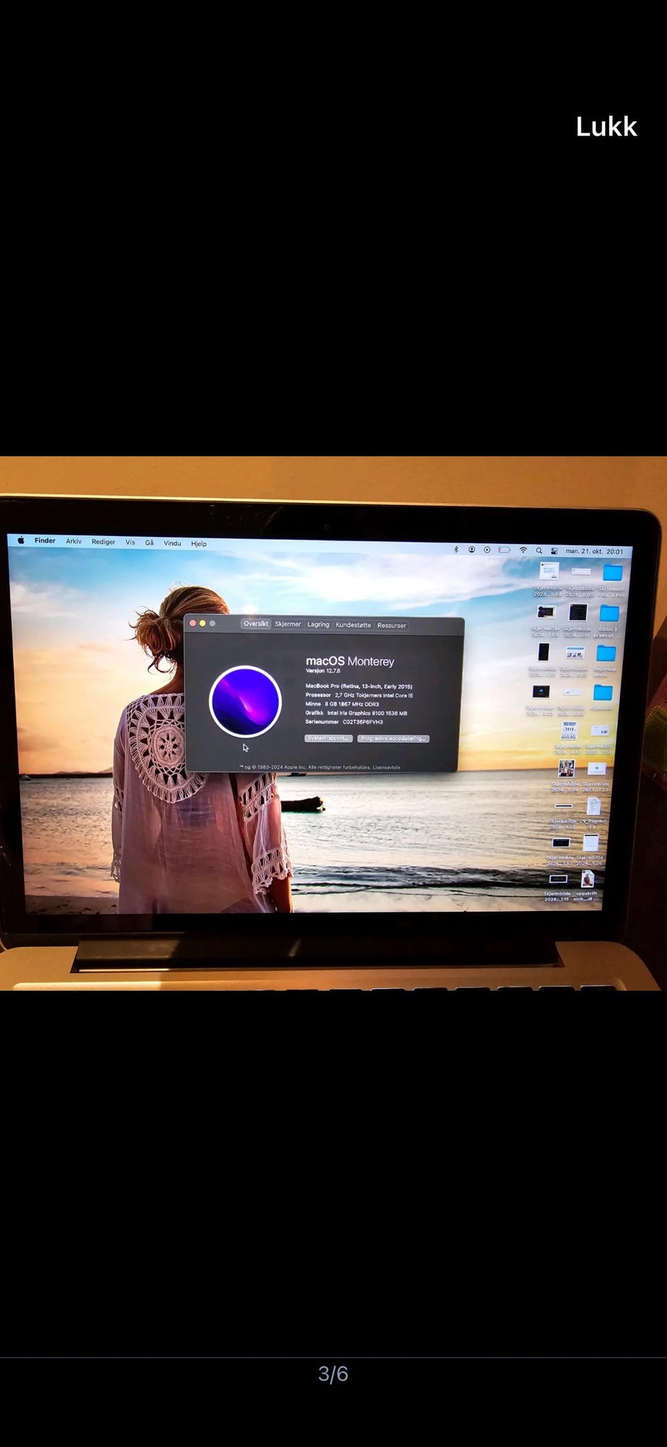
Task: Click the Systemrapport button
Action: [329, 738]
